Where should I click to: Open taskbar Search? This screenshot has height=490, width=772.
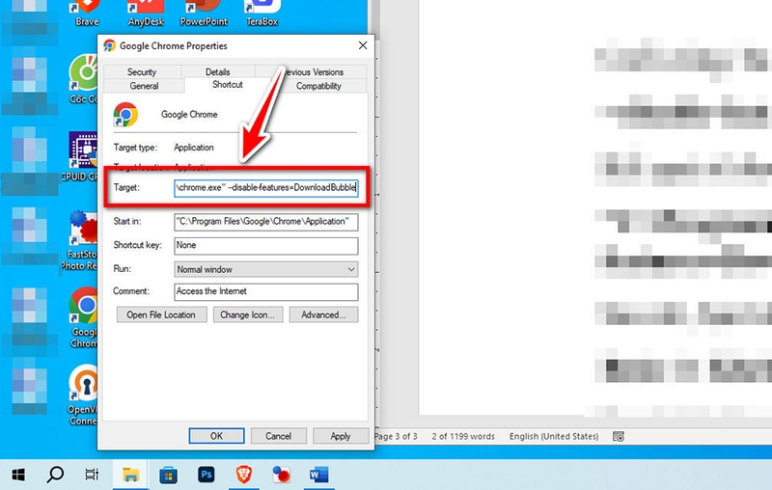click(55, 475)
